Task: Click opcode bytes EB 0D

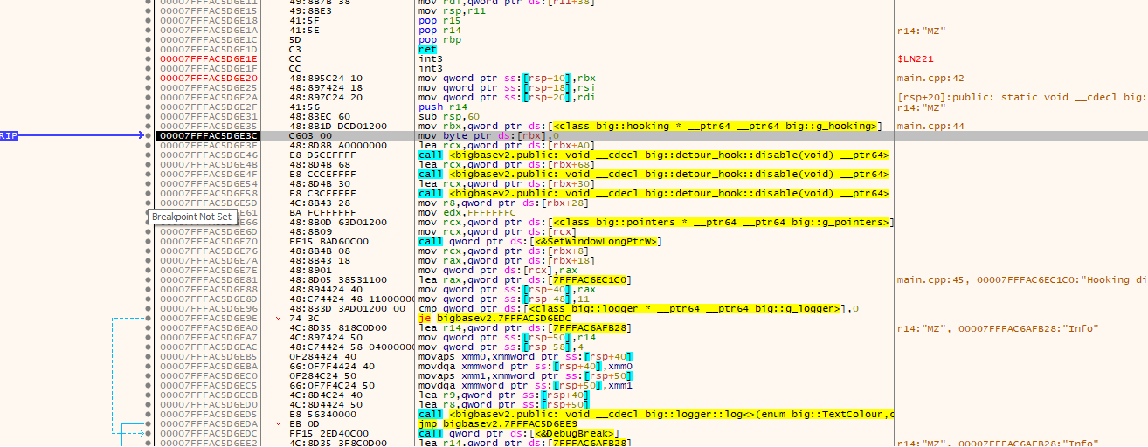Action: pyautogui.click(x=302, y=424)
